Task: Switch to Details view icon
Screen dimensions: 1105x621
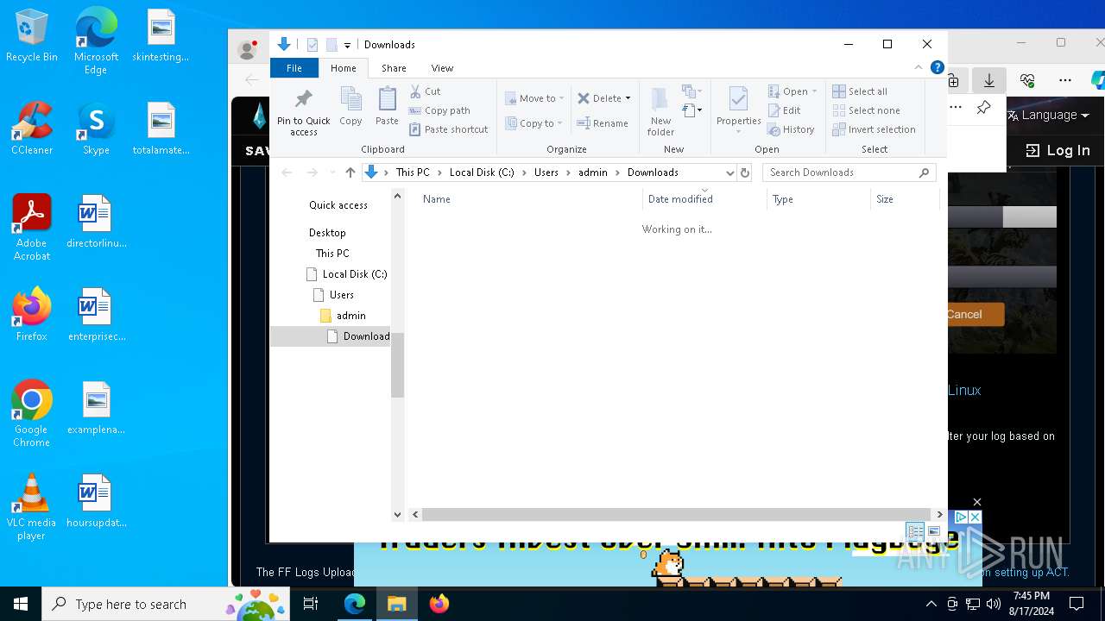Action: [x=914, y=531]
